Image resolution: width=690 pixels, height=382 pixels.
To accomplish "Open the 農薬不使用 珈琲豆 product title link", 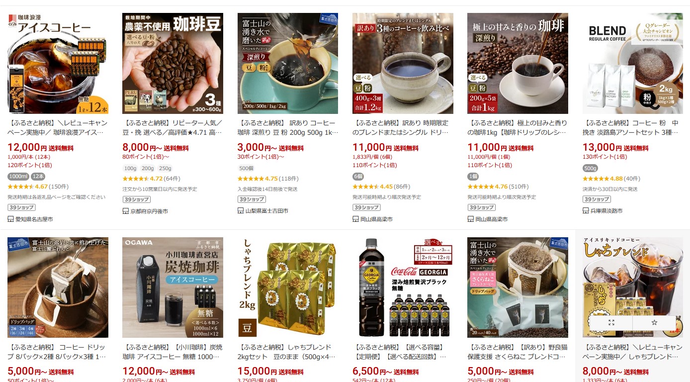I will click(172, 128).
